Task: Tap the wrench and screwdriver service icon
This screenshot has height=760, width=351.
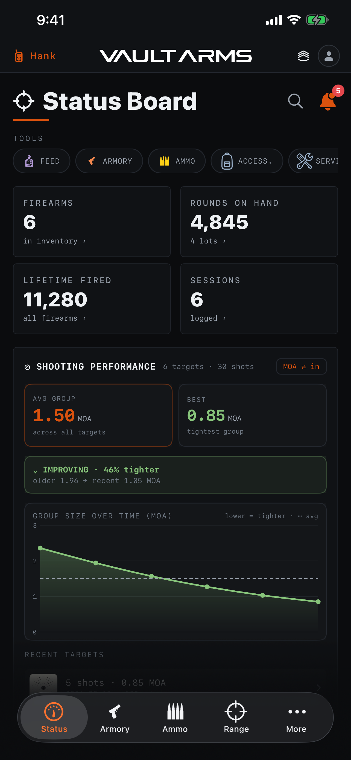Action: 305,161
